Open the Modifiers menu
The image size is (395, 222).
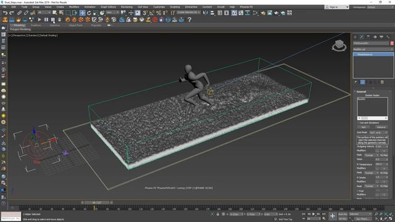pos(74,7)
